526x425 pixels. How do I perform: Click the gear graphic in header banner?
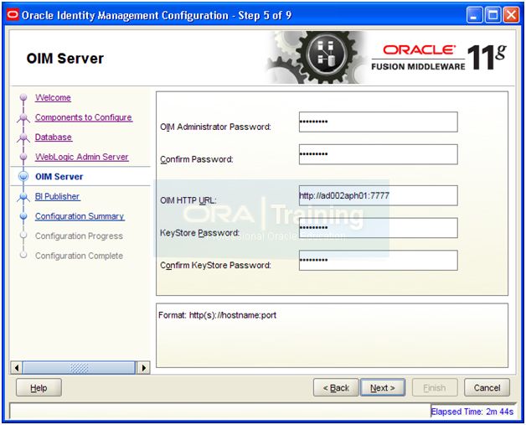[318, 57]
